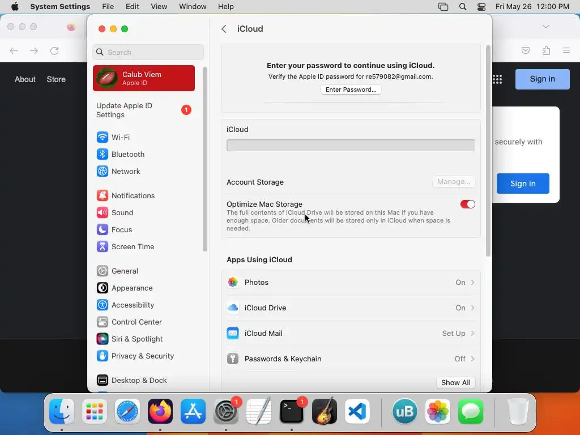Open Google apps grid in Firefox

(x=497, y=79)
